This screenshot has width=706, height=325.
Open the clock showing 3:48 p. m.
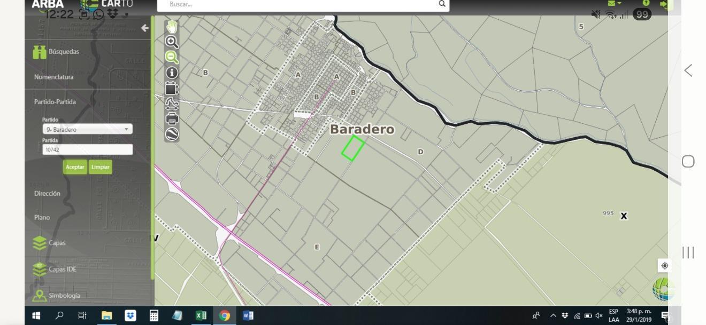point(639,315)
